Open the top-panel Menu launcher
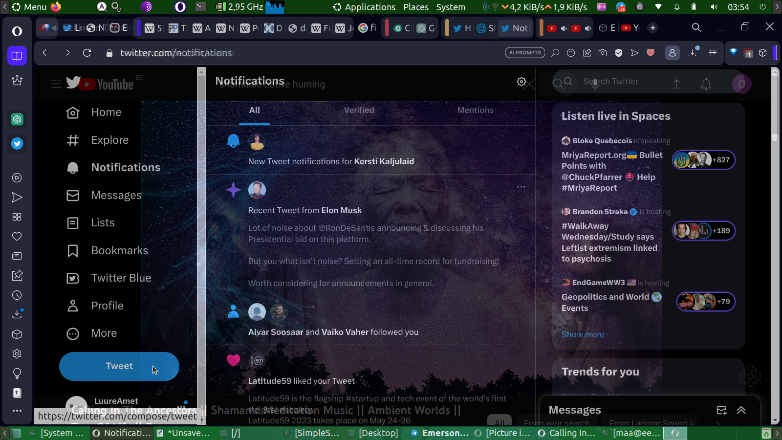The width and height of the screenshot is (782, 440). [x=29, y=7]
